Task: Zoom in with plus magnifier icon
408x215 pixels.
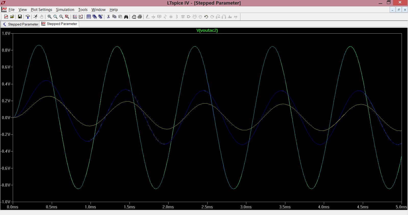Action: coord(49,17)
